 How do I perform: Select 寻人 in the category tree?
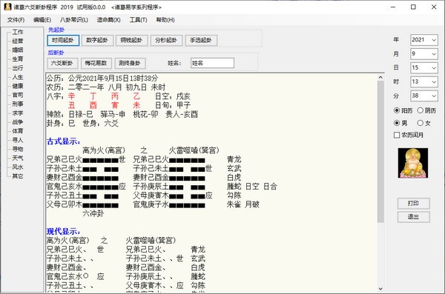[18, 140]
